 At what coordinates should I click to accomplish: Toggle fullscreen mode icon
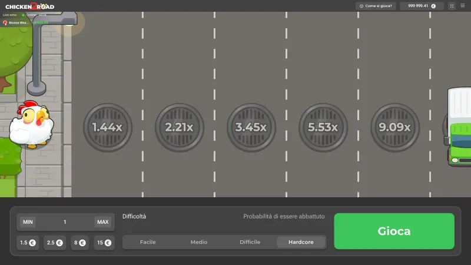point(452,6)
